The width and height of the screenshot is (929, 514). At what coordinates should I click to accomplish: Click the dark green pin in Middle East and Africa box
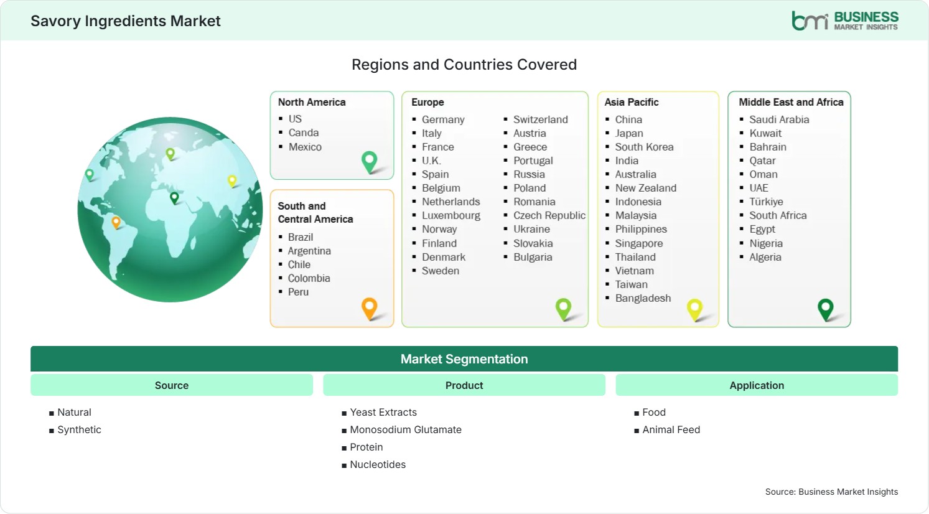pos(826,309)
